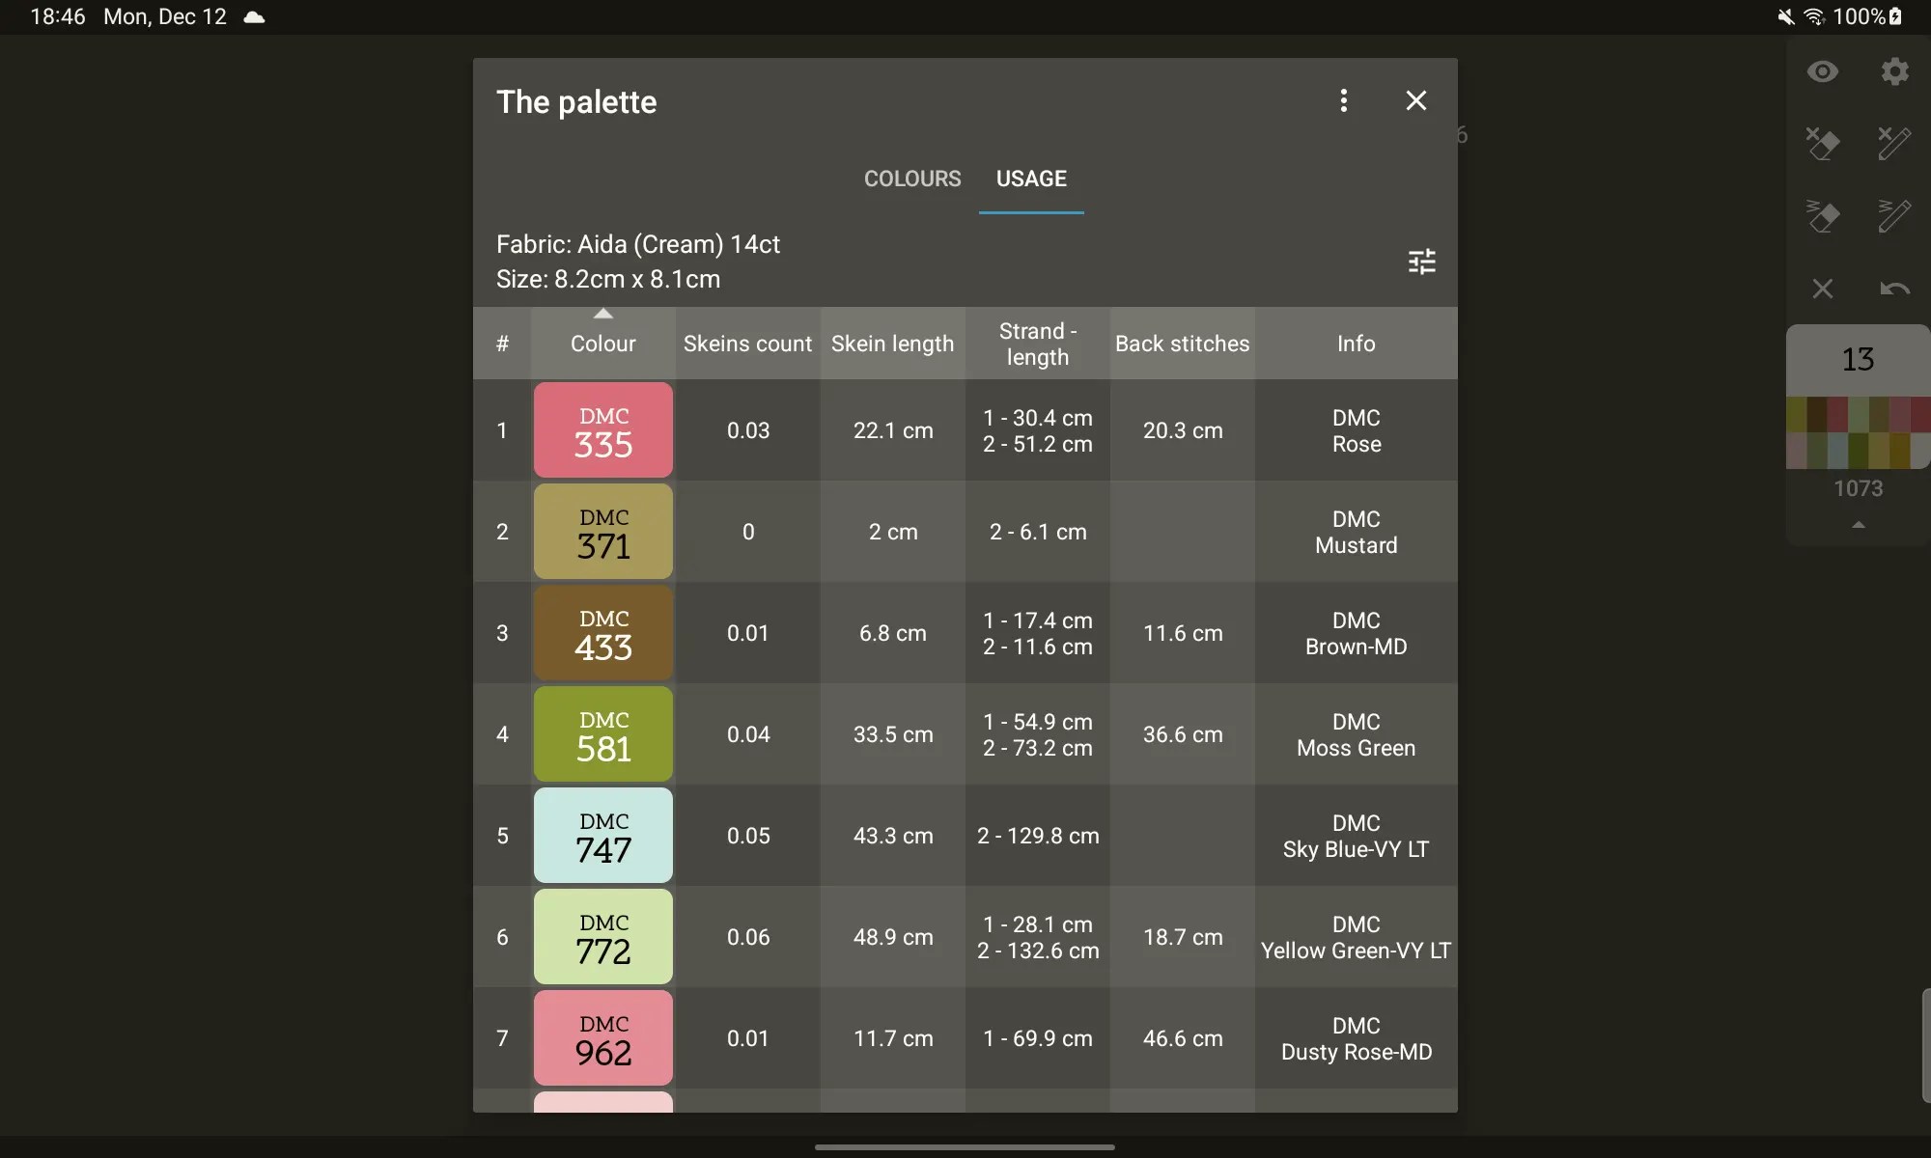The height and width of the screenshot is (1158, 1931).
Task: Toggle the pattern preview eye icon
Action: (x=1823, y=71)
